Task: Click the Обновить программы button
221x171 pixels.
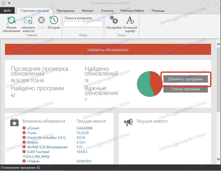Action: (x=185, y=79)
